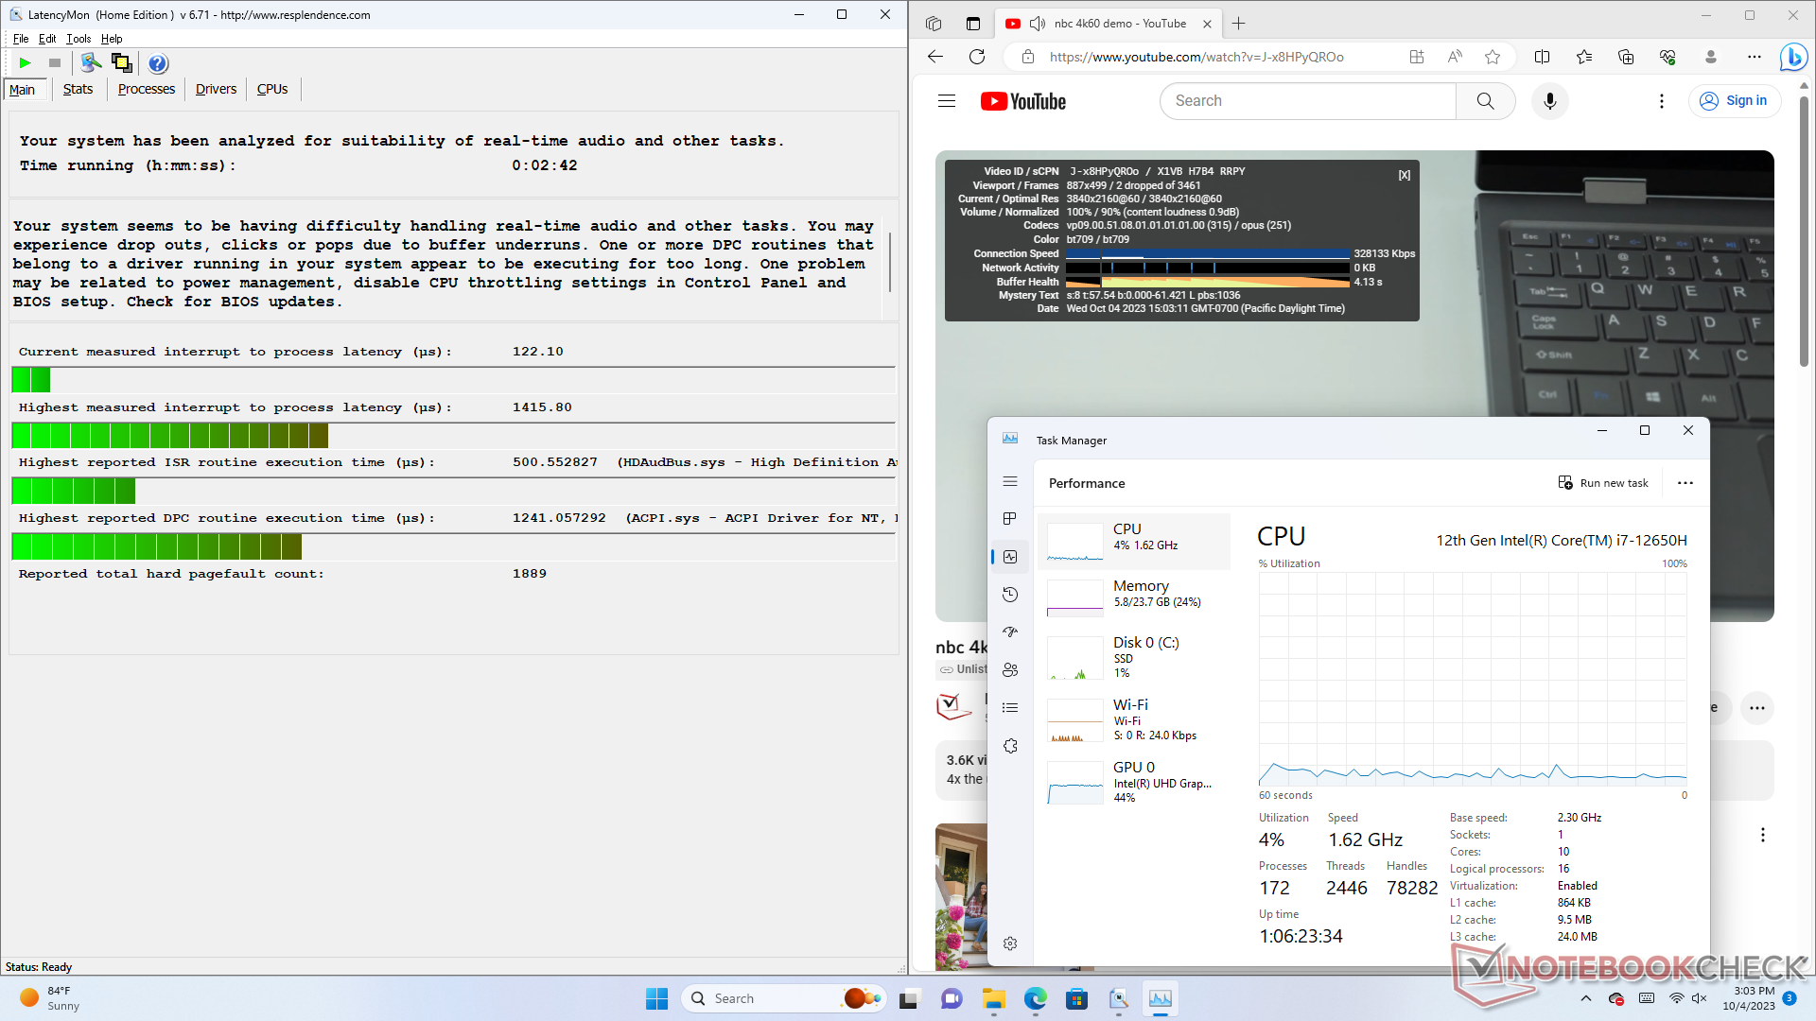The height and width of the screenshot is (1021, 1816).
Task: Open Task Manager Startup apps icon
Action: pos(1010,632)
